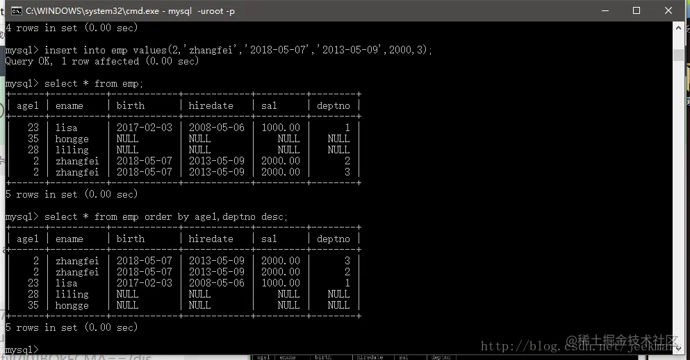Click 'liling' in the unsorted result table
The image size is (690, 360).
72,150
